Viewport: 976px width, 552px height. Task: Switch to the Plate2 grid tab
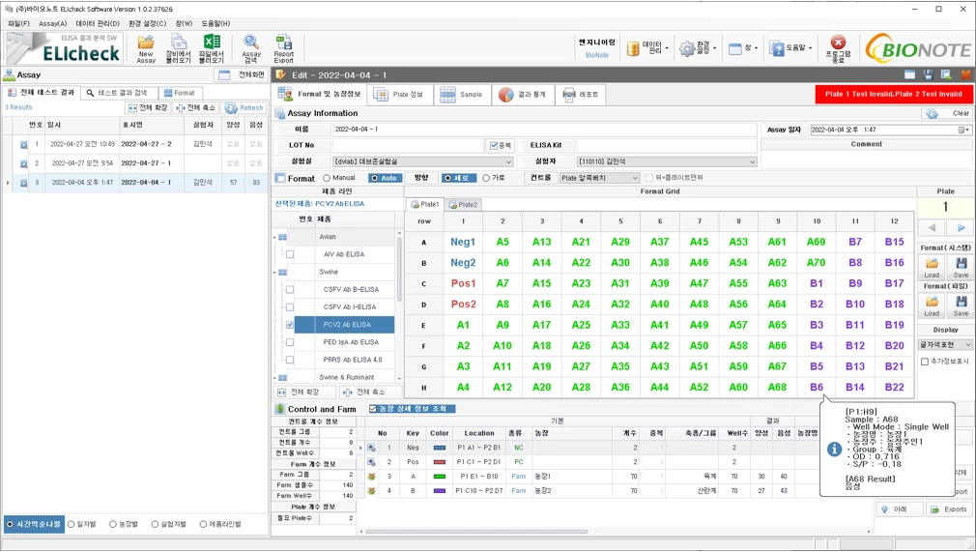[x=463, y=204]
